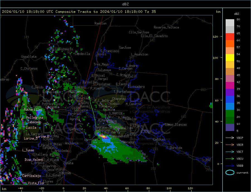Screen dimensions: 251x192
Task: Click the 'C_Chilenos' map label
Action: click(x=29, y=69)
